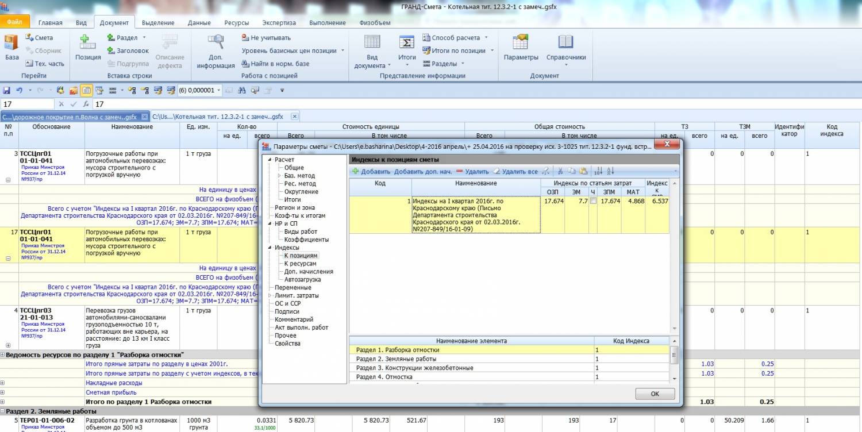This screenshot has width=862, height=432.
Task: Click Добавить in the indexes toolbar
Action: 371,171
